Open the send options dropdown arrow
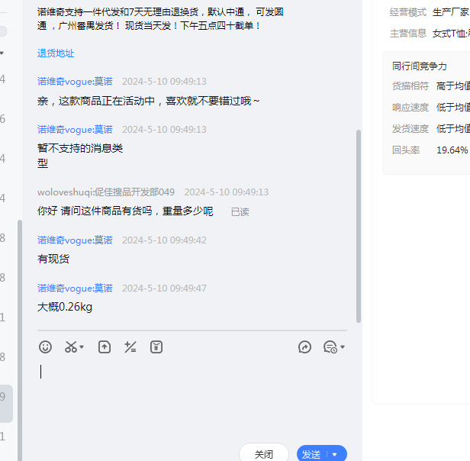This screenshot has height=461, width=470. tap(334, 454)
